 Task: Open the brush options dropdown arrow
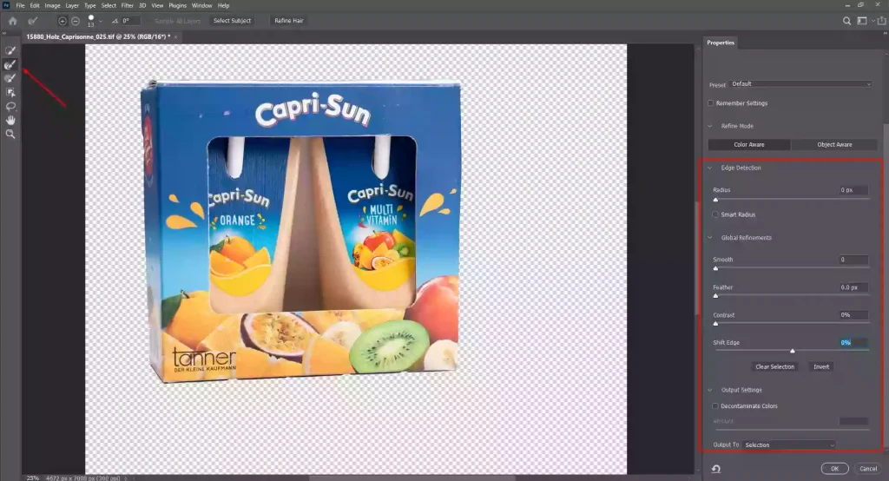tap(101, 21)
